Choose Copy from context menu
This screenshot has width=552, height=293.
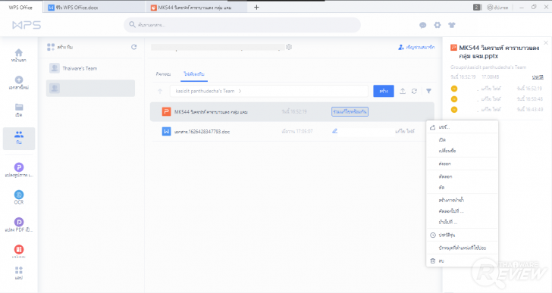pyautogui.click(x=463, y=176)
